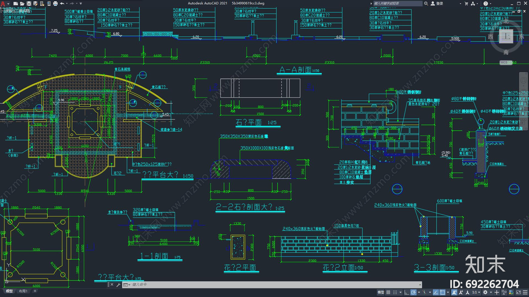Open the WCS coordinate system dropdown
The height and width of the screenshot is (297, 529).
506,62
